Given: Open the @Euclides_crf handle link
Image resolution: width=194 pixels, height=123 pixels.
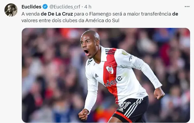Looking at the screenshot, I should (x=65, y=7).
